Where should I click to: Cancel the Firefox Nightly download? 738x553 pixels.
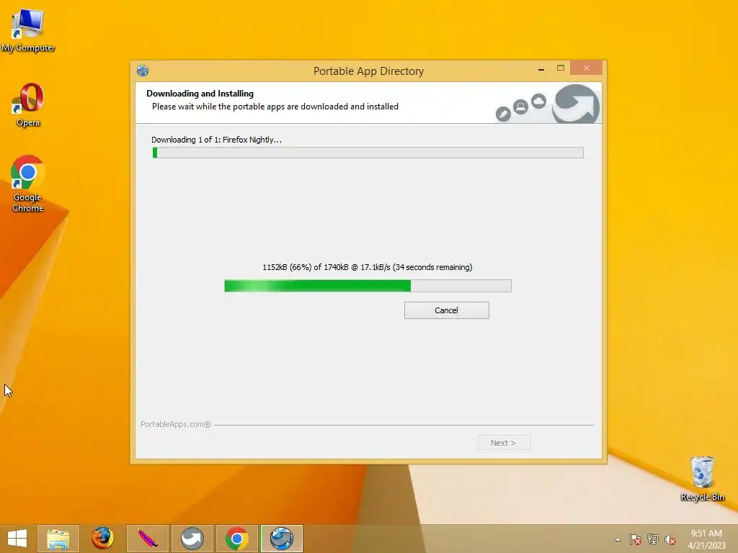[x=446, y=310]
